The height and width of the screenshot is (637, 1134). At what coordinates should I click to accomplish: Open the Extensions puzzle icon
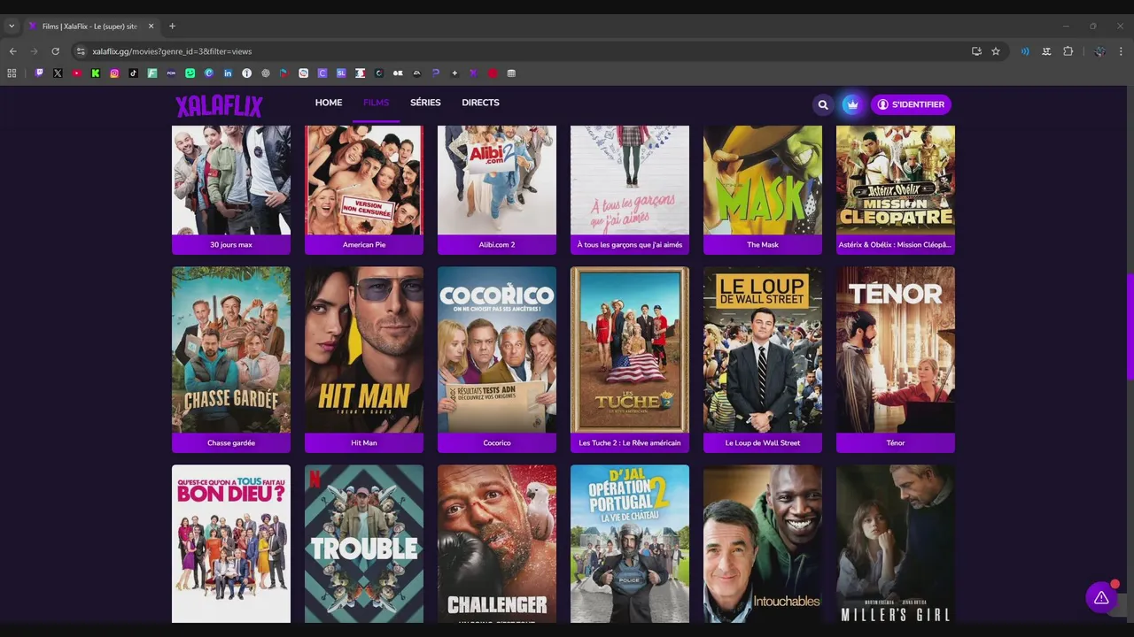(1068, 51)
